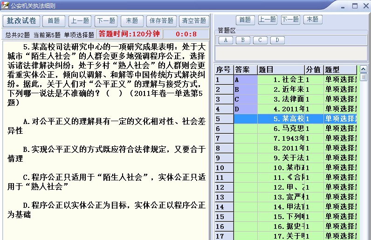Click the application icon in title bar
The height and width of the screenshot is (240, 371).
[x=5, y=5]
